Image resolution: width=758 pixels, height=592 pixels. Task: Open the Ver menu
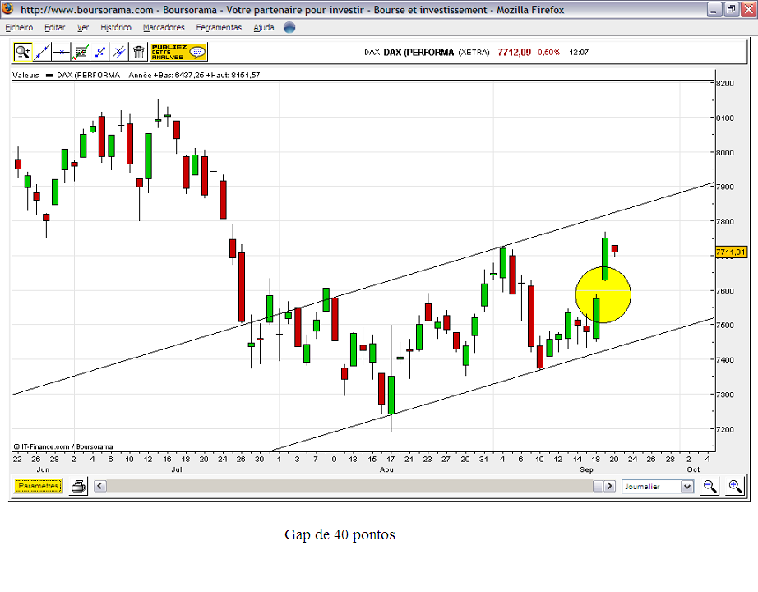click(83, 28)
